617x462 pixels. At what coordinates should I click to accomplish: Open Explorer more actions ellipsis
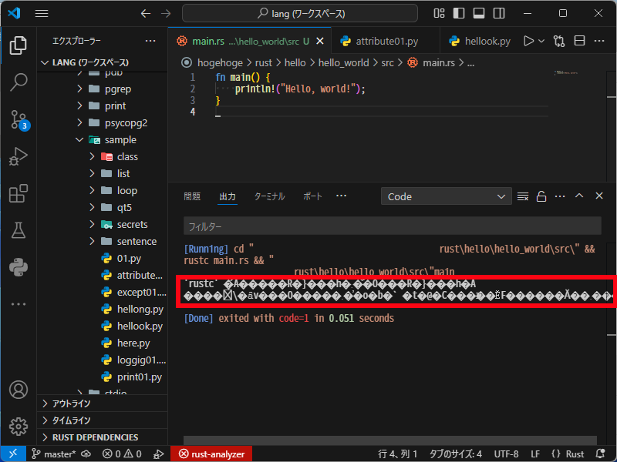pyautogui.click(x=150, y=41)
